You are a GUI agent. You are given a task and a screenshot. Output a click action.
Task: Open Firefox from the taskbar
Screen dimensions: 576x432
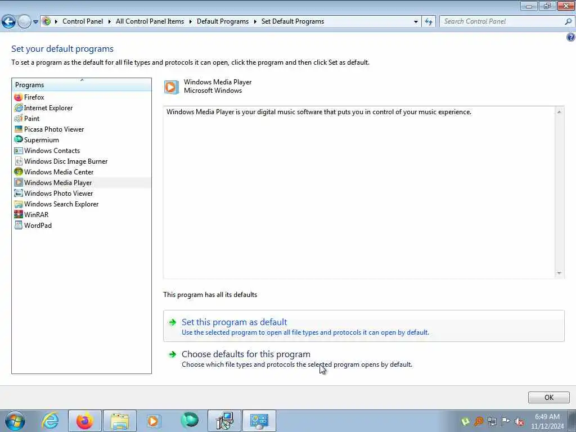tap(84, 421)
